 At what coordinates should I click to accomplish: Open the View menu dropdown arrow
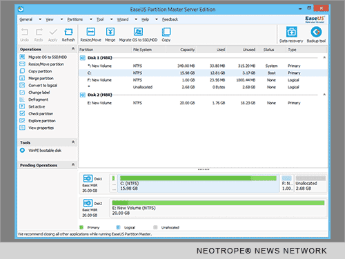click(x=61, y=19)
